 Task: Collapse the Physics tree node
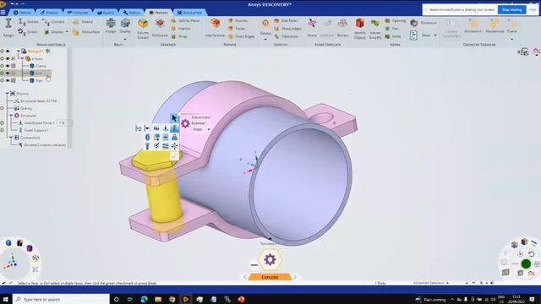point(7,94)
